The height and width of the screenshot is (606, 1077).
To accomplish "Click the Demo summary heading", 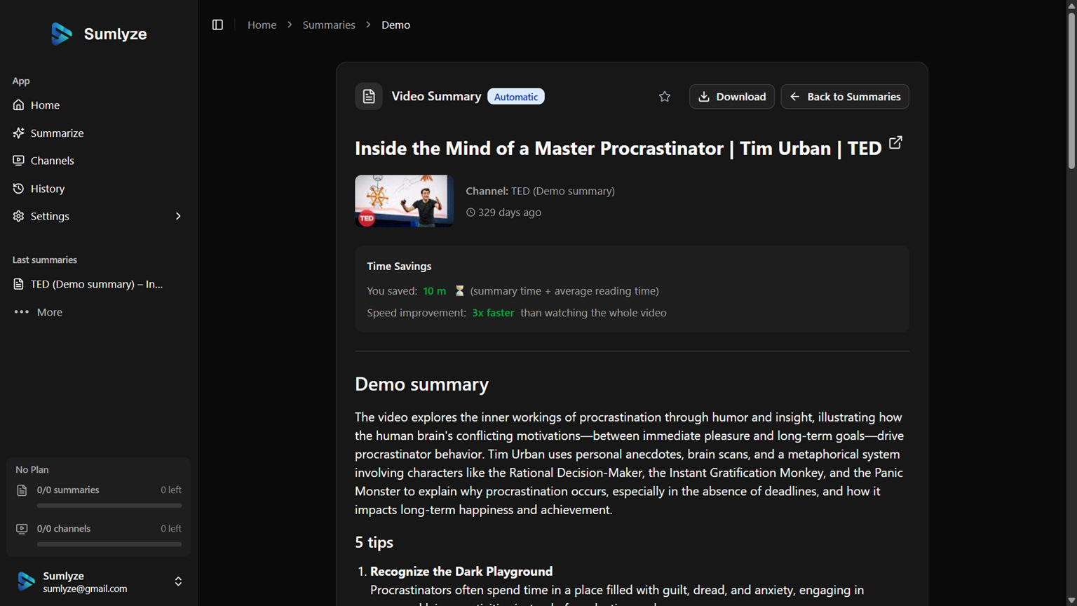I will 421,384.
